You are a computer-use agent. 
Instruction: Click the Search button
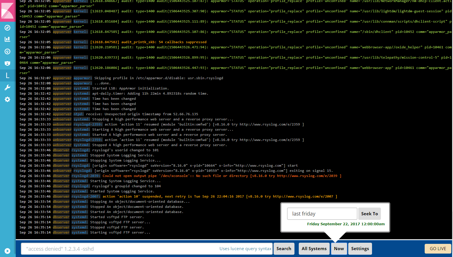tap(284, 249)
